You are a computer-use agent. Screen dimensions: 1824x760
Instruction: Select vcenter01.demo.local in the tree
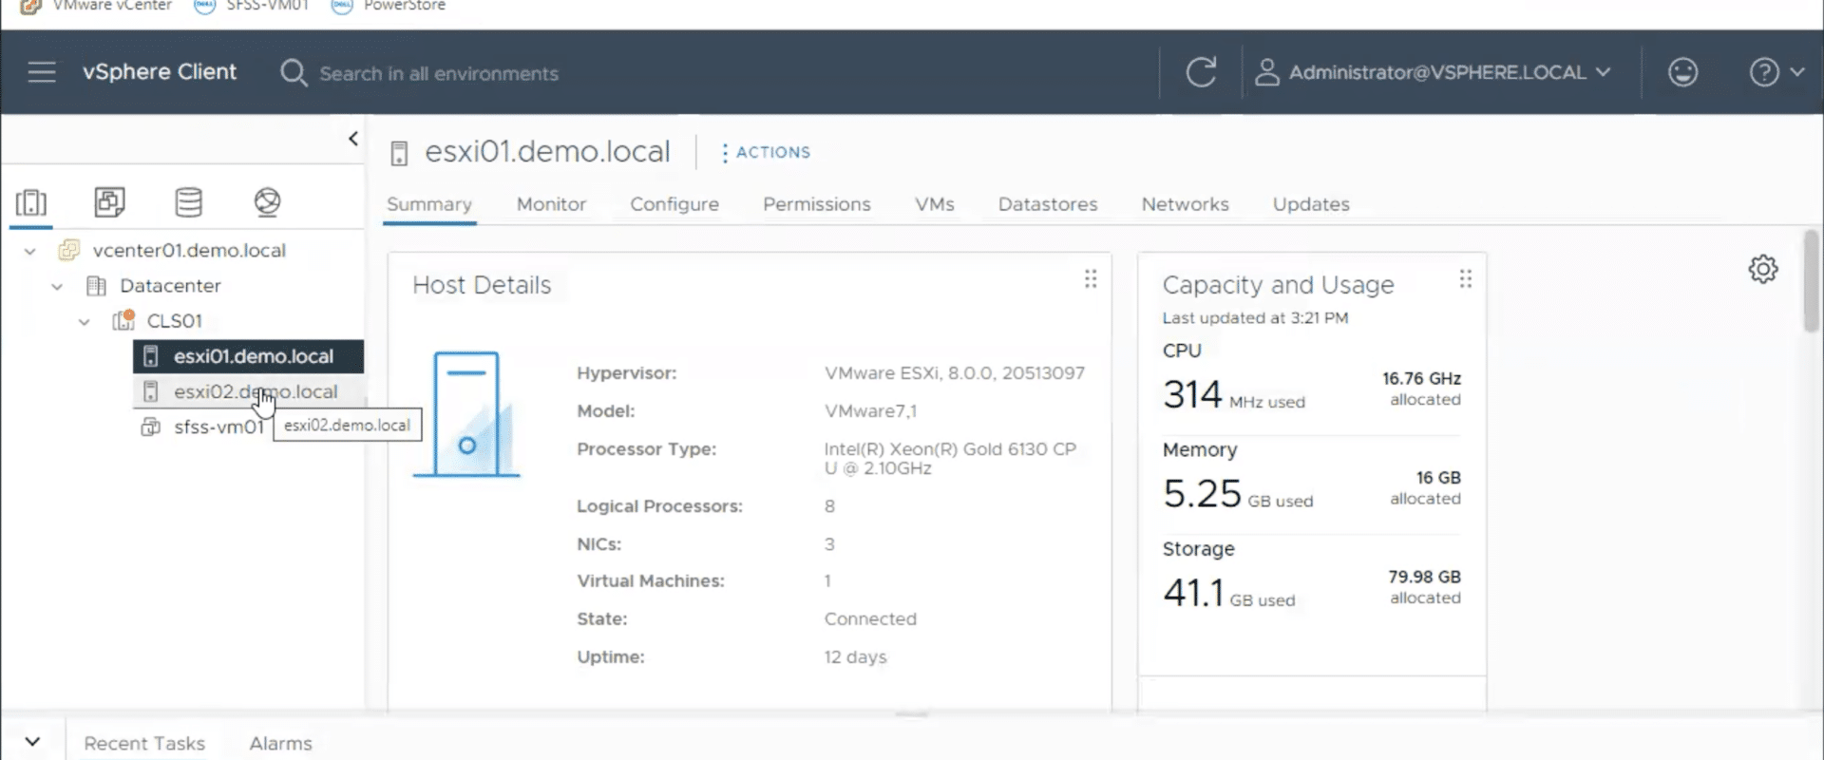click(189, 251)
